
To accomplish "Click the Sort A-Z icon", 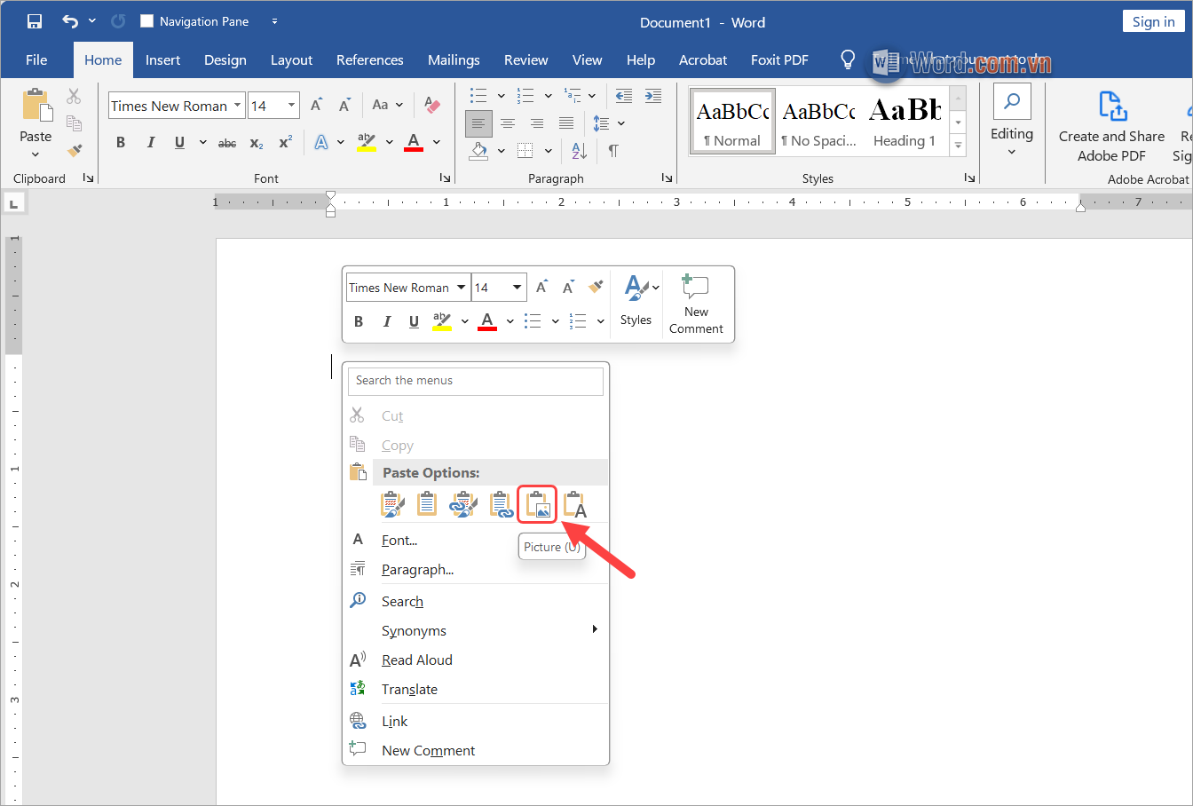I will tap(579, 151).
